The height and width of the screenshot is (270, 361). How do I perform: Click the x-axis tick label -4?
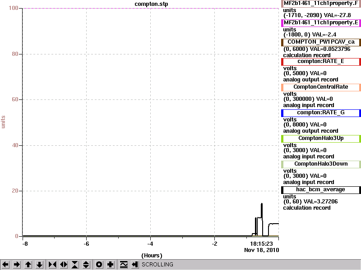point(150,244)
